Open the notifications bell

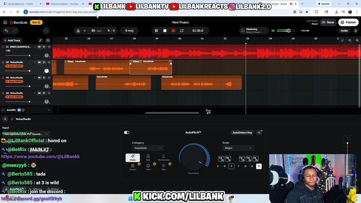pyautogui.click(x=356, y=30)
